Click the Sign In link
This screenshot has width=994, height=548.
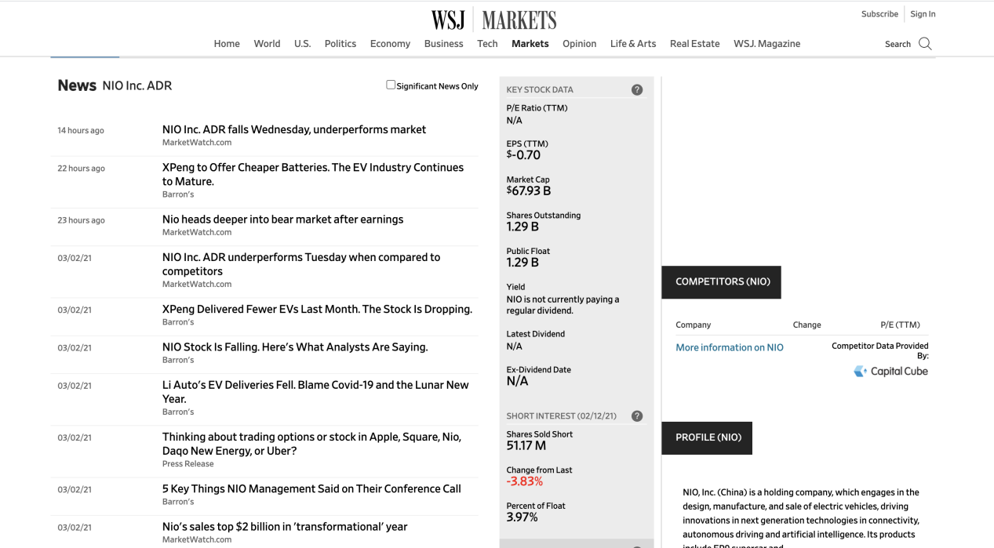923,14
